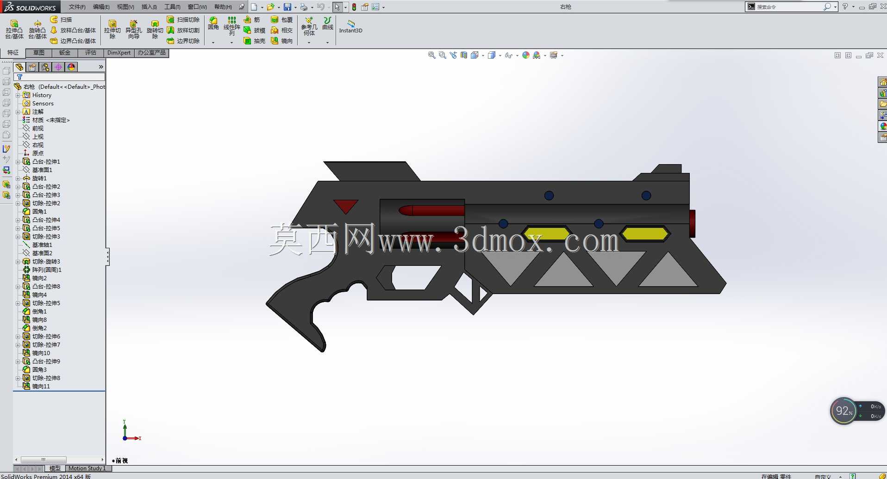Switch to the 钣金 sheet metal tab
Image resolution: width=887 pixels, height=479 pixels.
[65, 53]
